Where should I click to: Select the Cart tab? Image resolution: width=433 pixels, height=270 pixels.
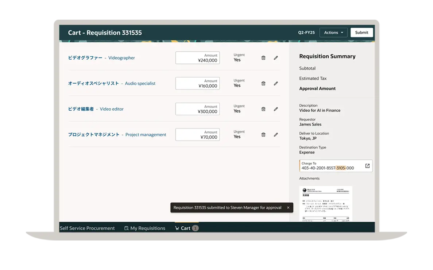186,228
